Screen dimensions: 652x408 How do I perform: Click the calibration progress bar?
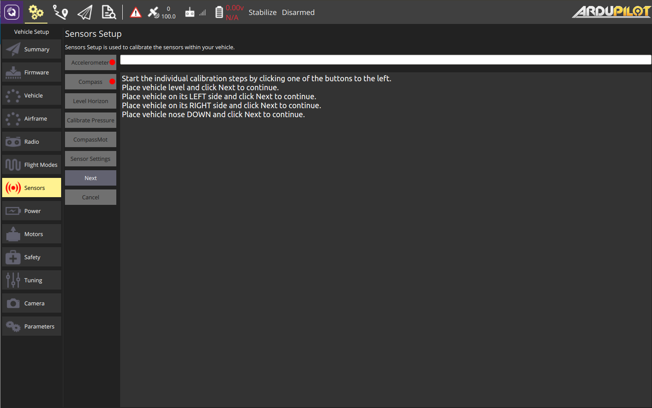pyautogui.click(x=386, y=59)
